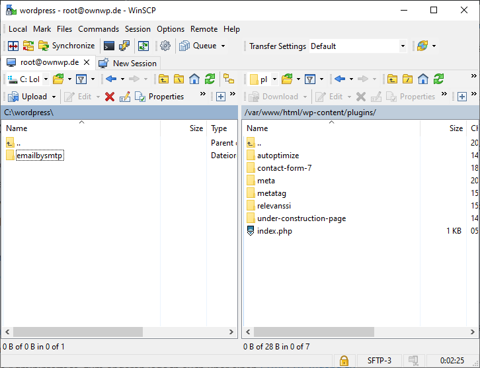Expand the Queue dropdown arrow
Viewport: 480px width, 368px height.
(223, 46)
